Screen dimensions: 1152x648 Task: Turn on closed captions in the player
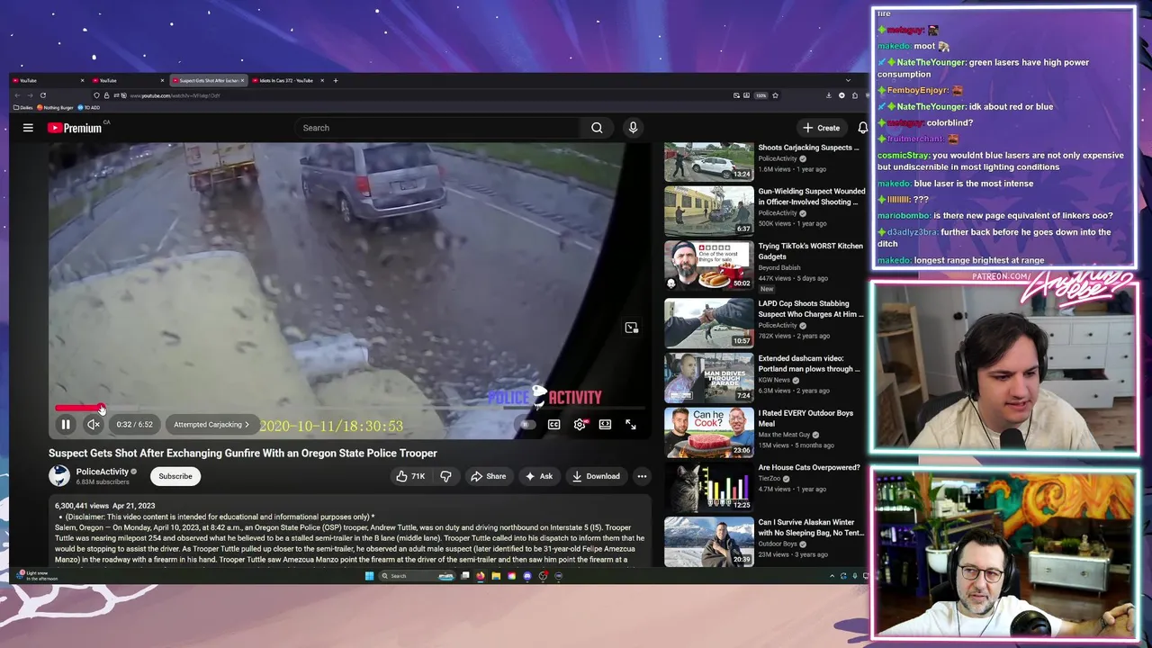[553, 425]
